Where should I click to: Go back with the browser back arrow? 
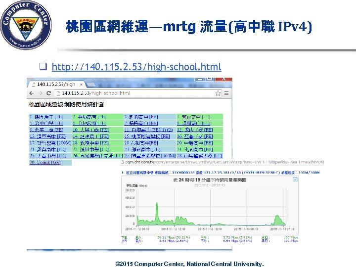click(32, 93)
